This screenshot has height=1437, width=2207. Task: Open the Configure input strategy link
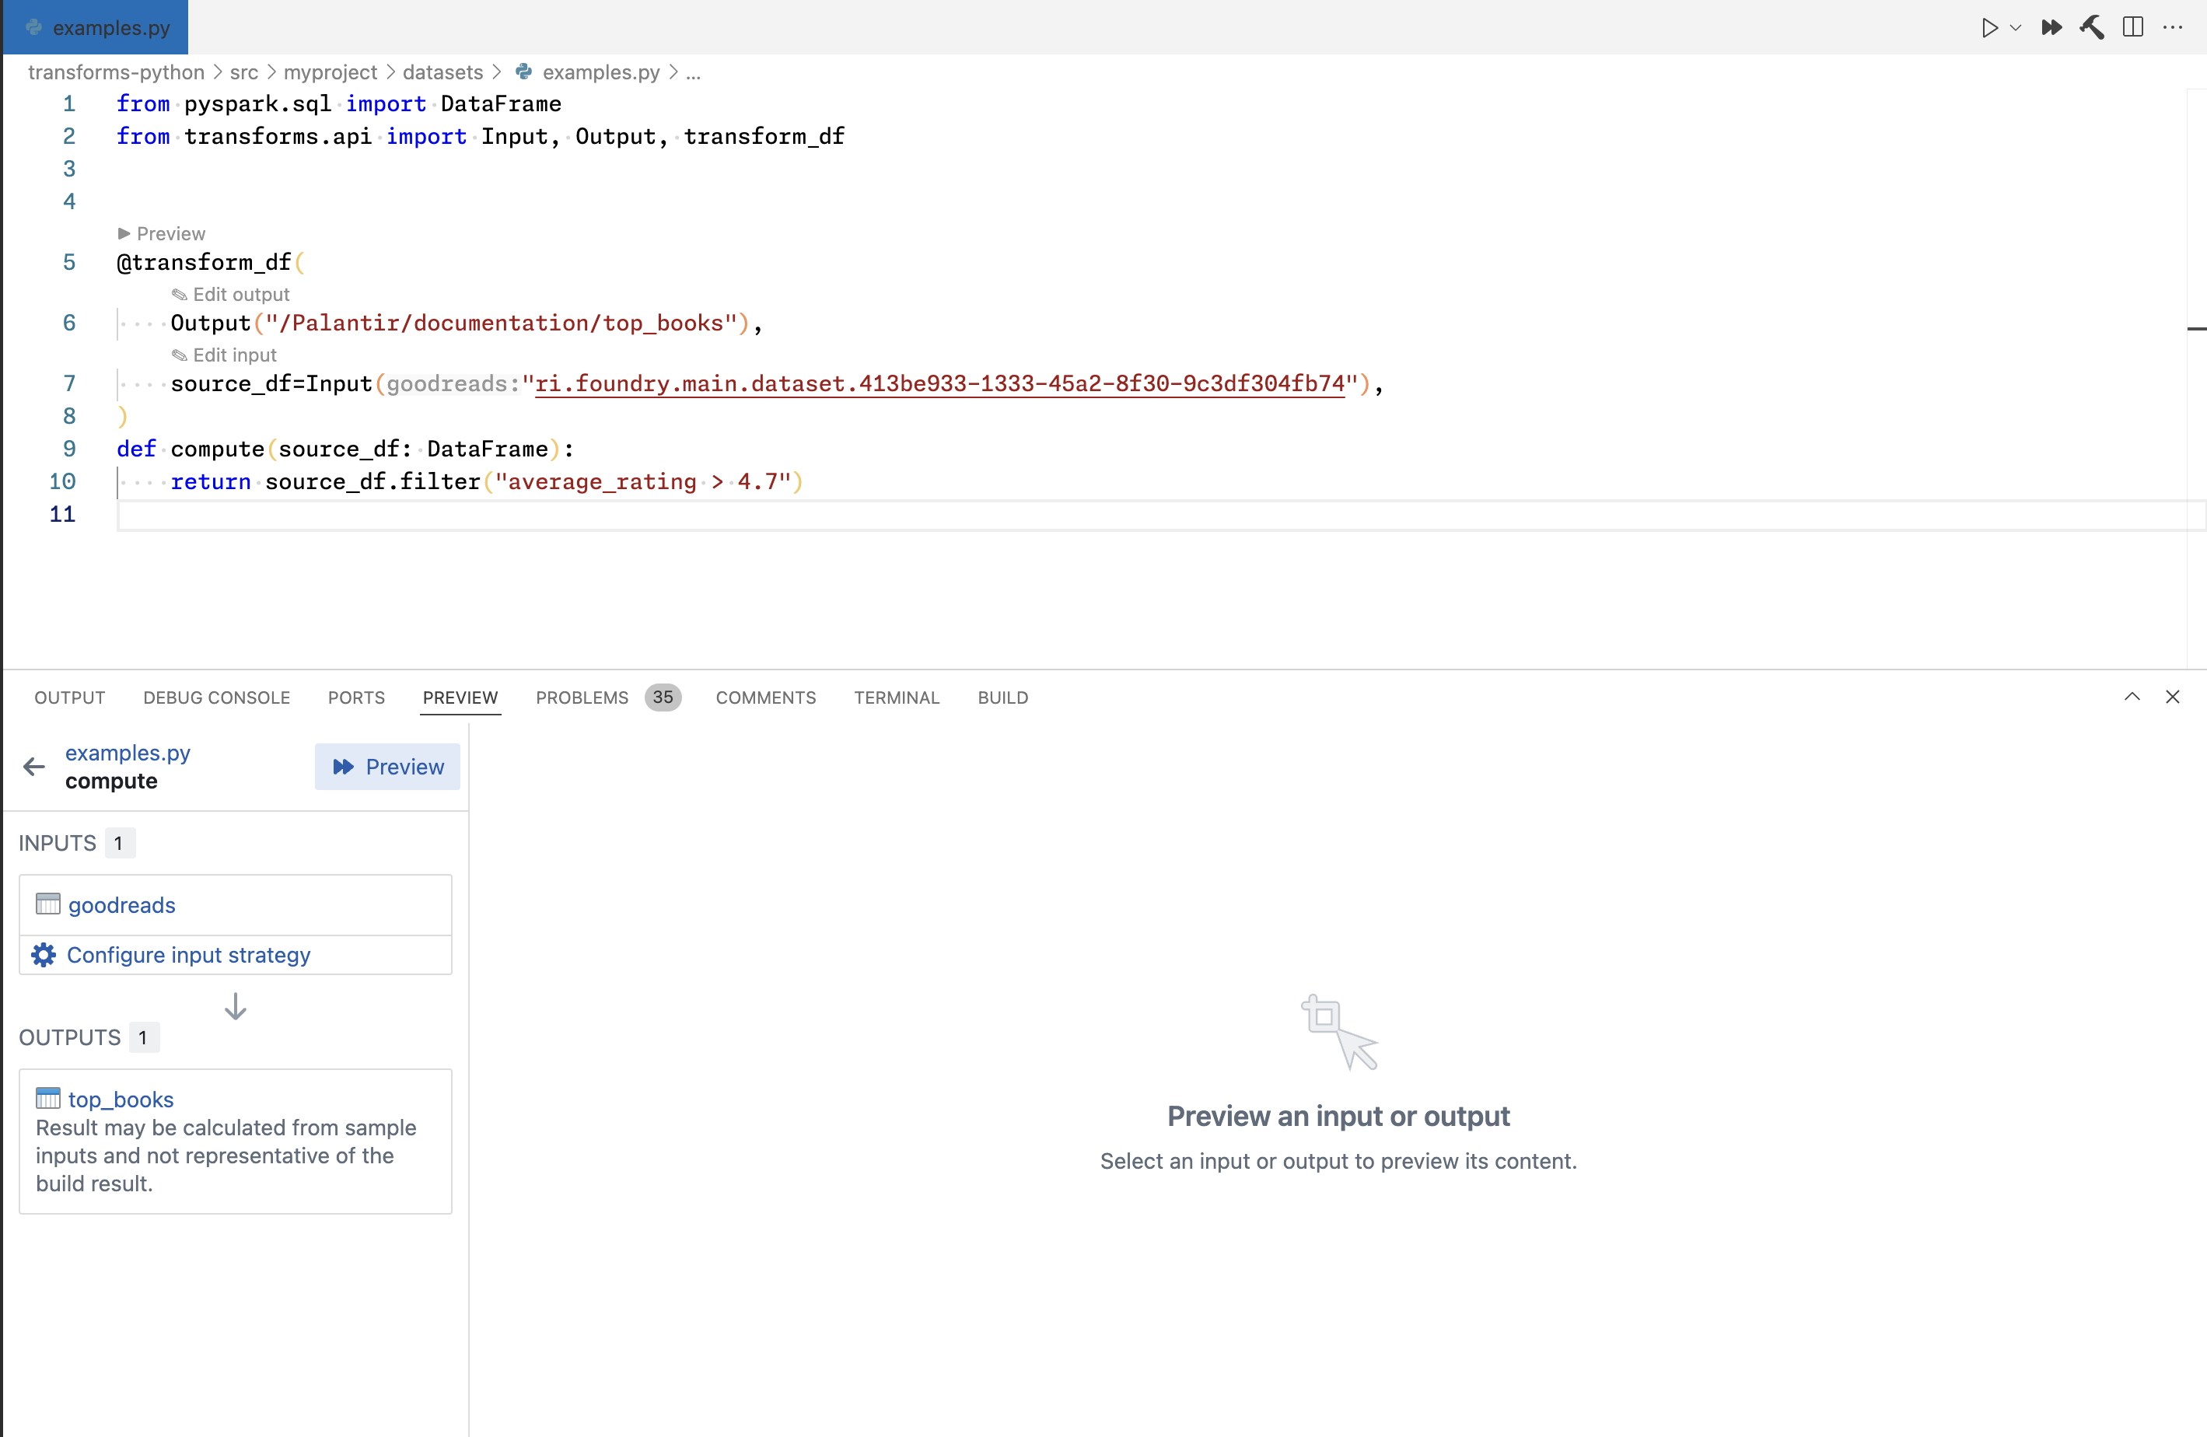pos(188,955)
